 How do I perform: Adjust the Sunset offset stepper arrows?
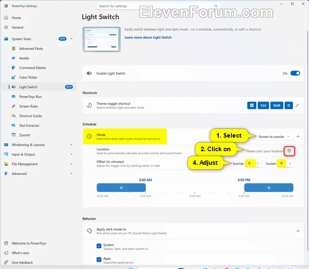(290, 164)
